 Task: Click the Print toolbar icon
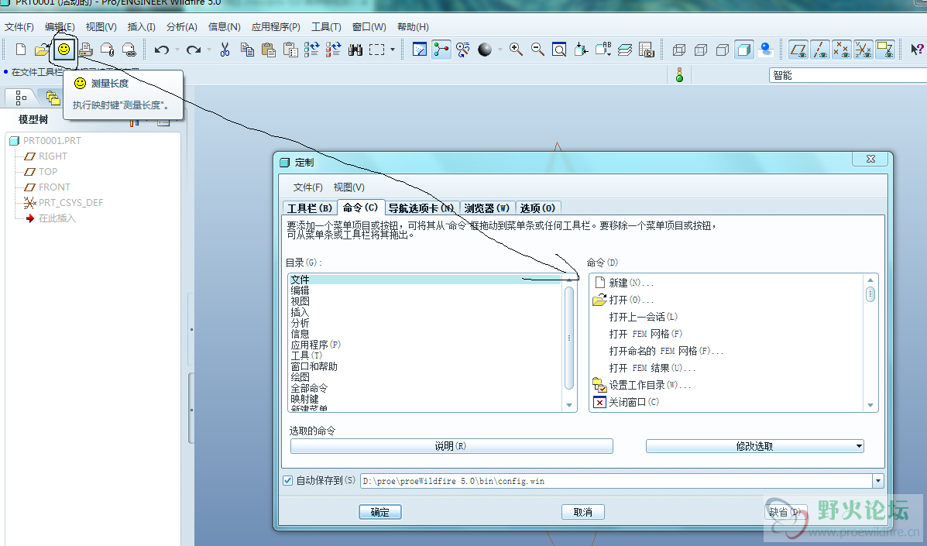pyautogui.click(x=86, y=50)
